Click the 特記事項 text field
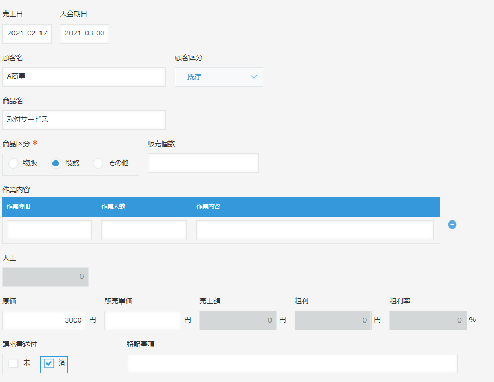Viewport: 494px width, 382px height. [292, 363]
